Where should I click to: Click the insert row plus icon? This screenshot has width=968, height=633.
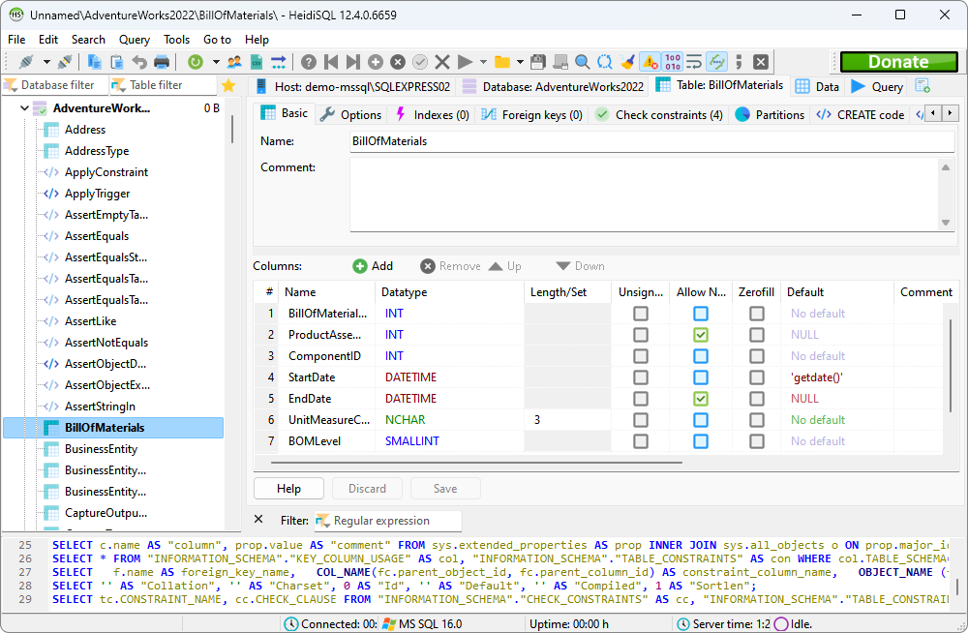[x=376, y=62]
